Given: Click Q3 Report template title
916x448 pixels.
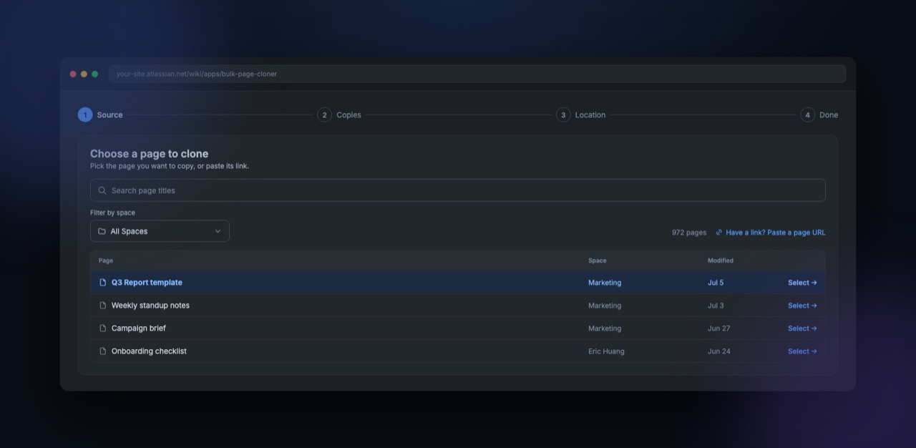Looking at the screenshot, I should coord(147,283).
